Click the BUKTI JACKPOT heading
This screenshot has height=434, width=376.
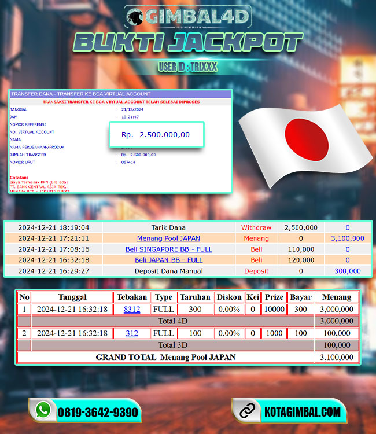tap(188, 42)
